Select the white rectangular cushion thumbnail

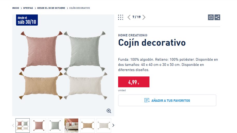[x=104, y=125]
